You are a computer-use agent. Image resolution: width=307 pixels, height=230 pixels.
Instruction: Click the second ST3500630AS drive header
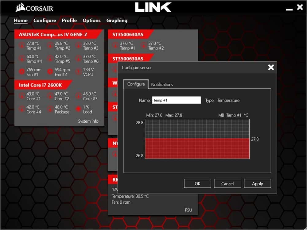click(x=130, y=59)
